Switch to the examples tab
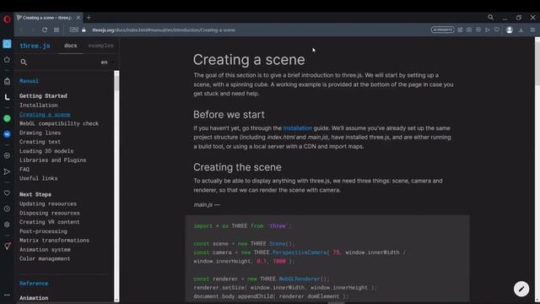This screenshot has height=304, width=540. tap(100, 46)
